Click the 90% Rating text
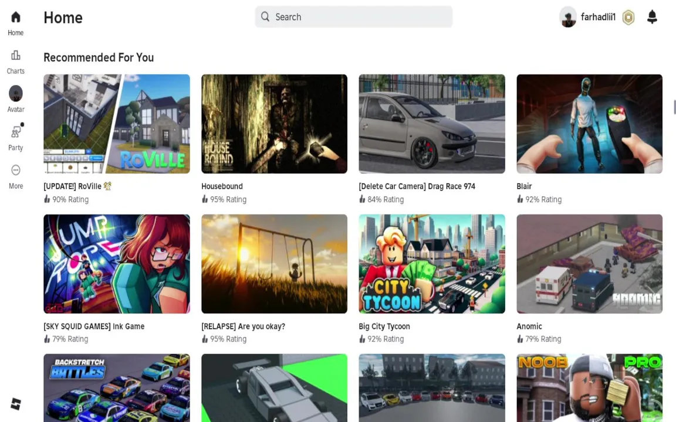This screenshot has height=422, width=676. (70, 199)
